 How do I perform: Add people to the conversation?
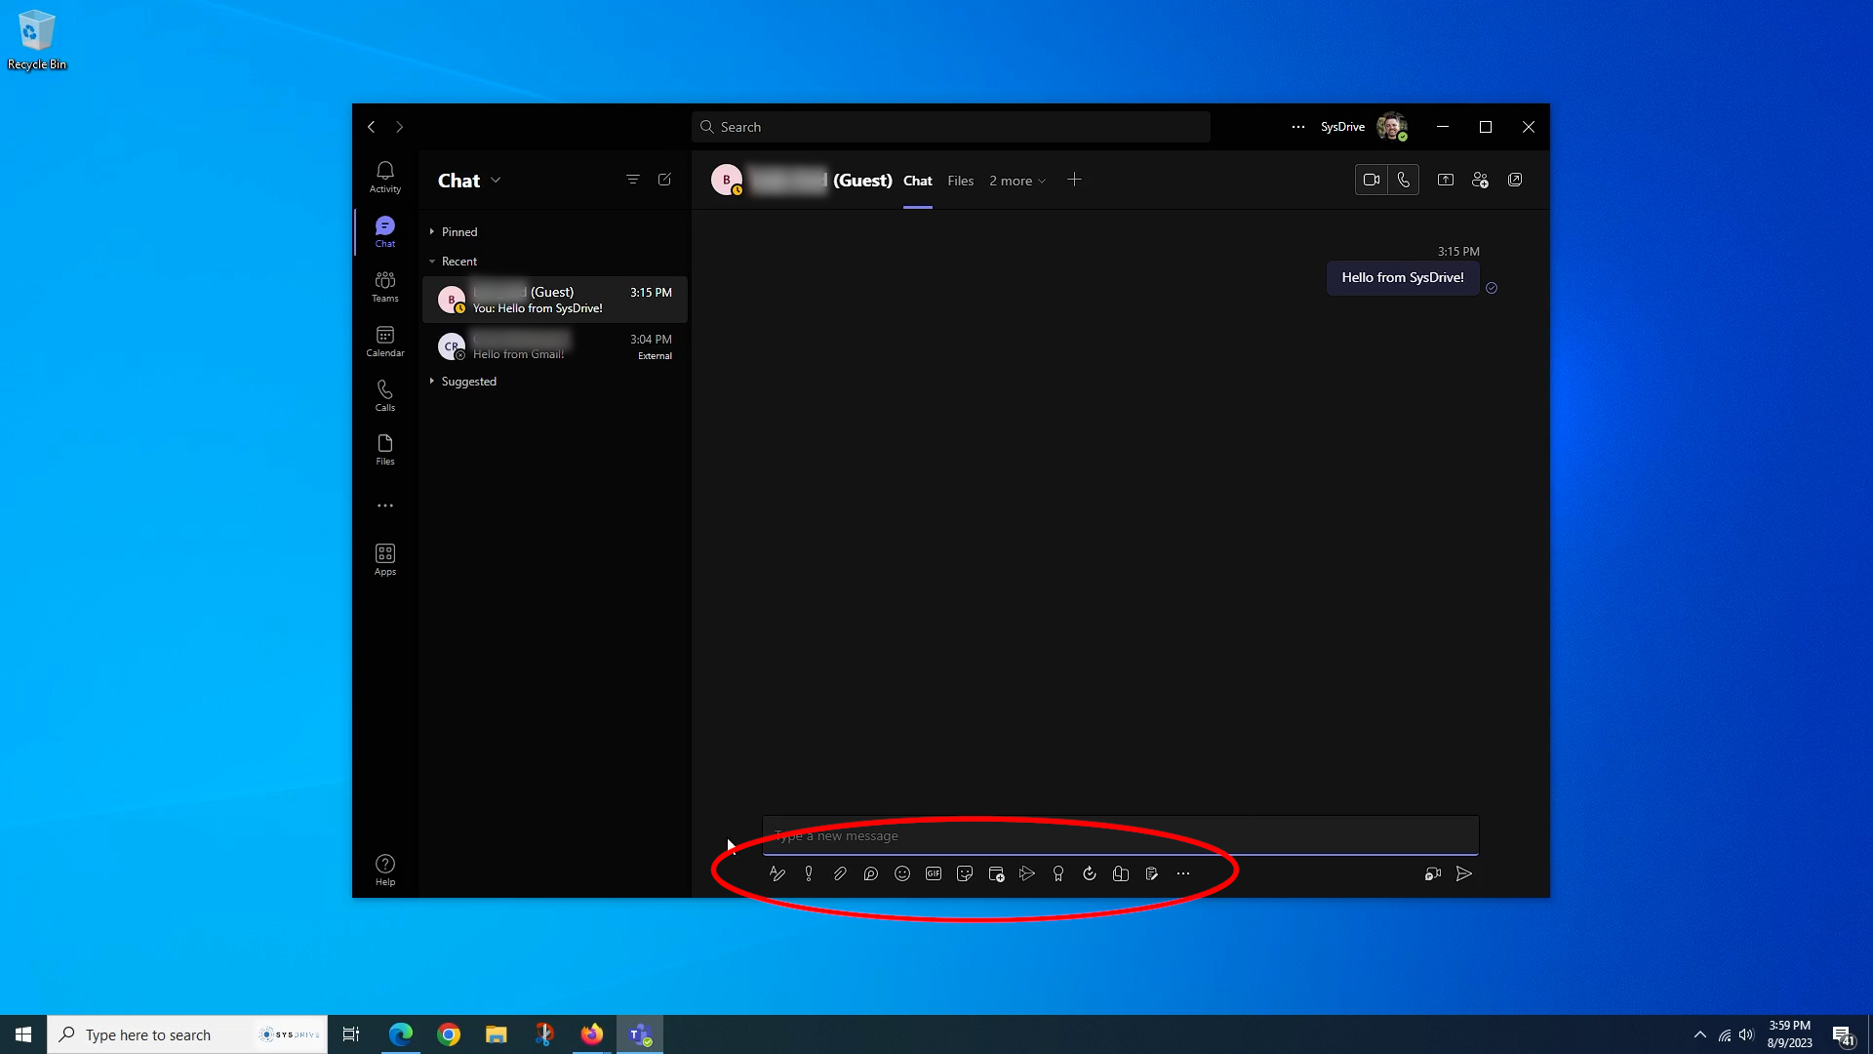pyautogui.click(x=1480, y=180)
